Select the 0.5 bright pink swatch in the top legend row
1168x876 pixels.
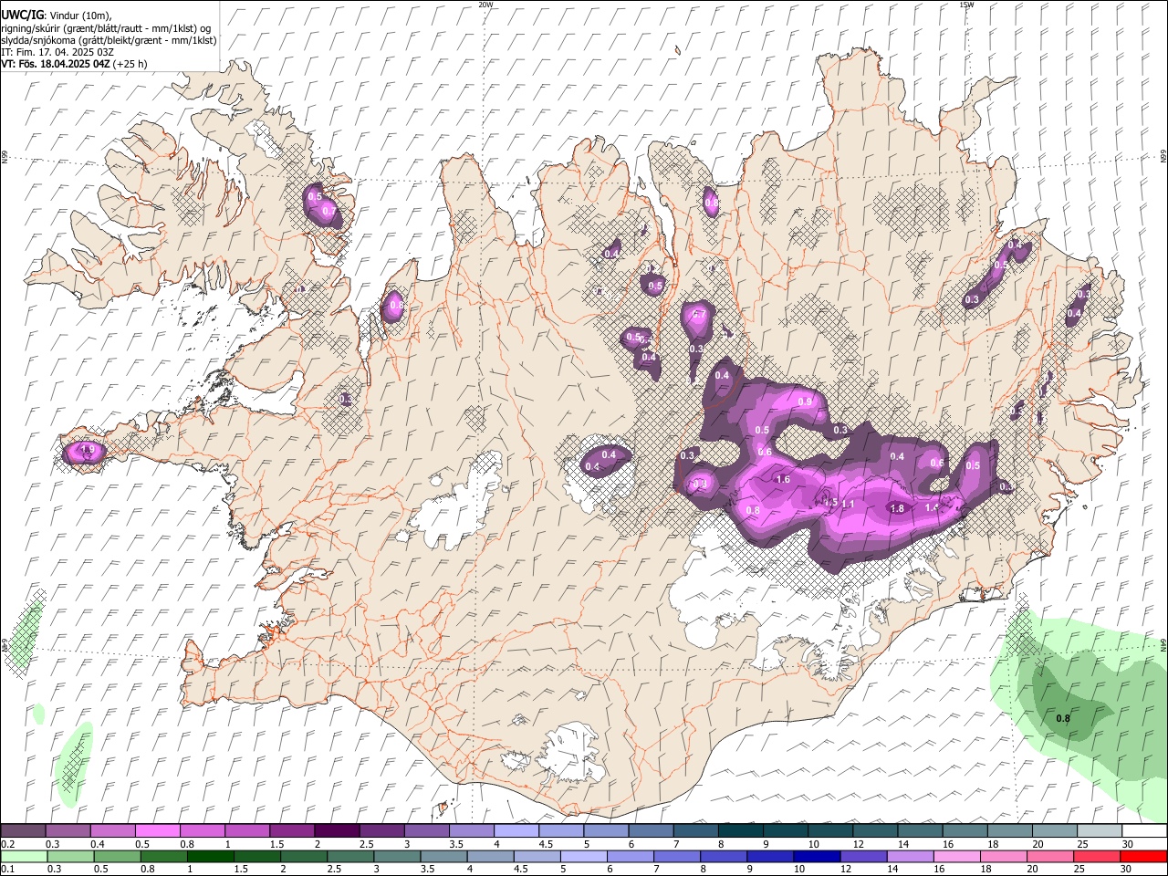point(157,831)
